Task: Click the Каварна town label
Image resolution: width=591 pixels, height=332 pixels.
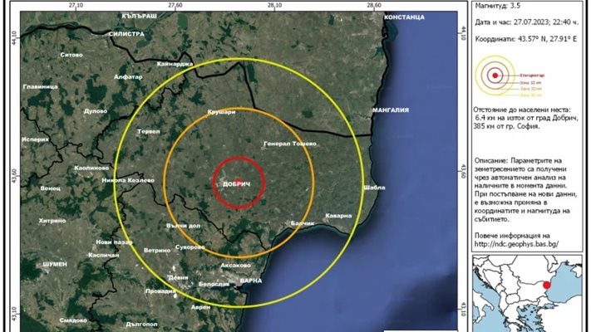Action: point(339,215)
